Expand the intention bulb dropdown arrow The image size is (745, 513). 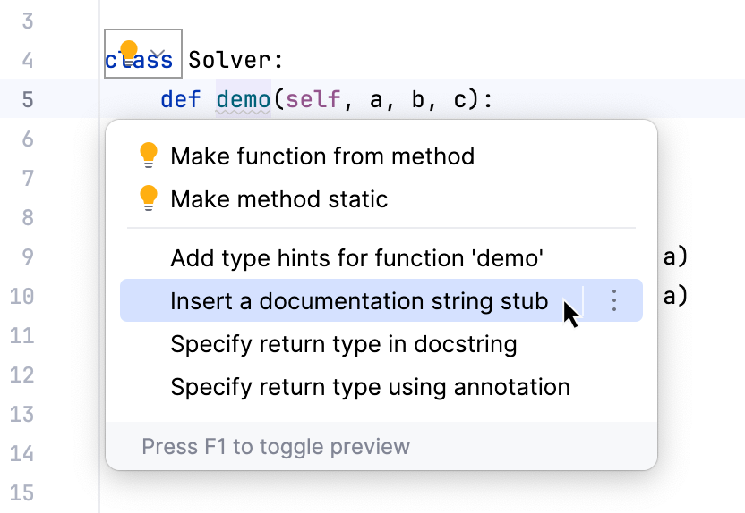(x=158, y=55)
